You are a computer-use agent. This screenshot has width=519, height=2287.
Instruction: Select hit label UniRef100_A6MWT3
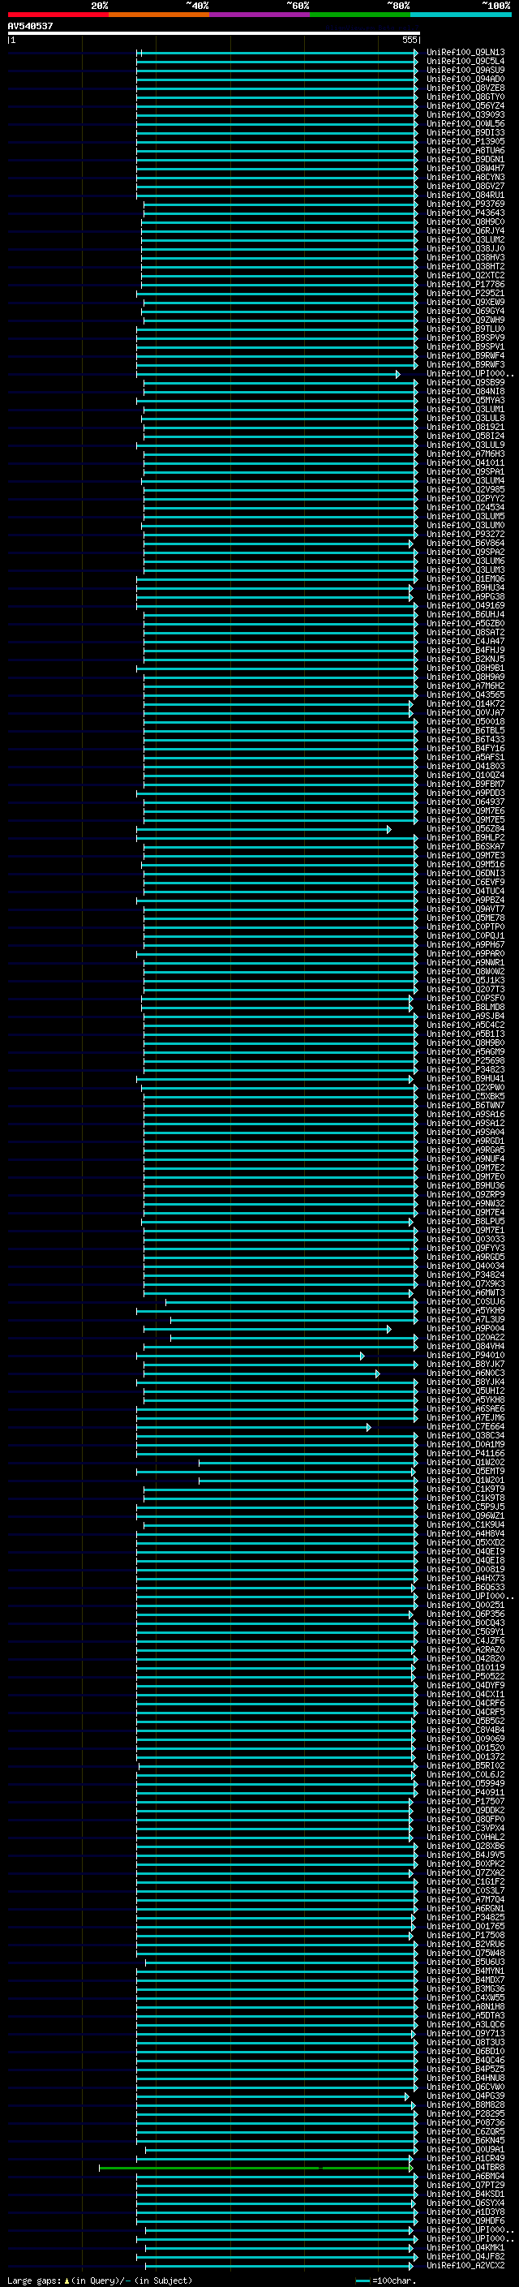[465, 1292]
